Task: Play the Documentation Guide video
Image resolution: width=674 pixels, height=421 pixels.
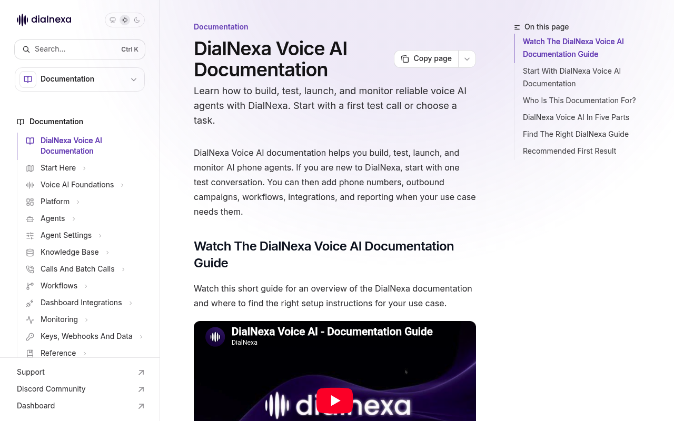Action: click(x=334, y=400)
